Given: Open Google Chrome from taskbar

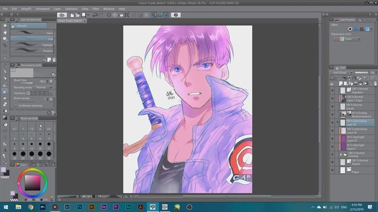Looking at the screenshot, I should pyautogui.click(x=31, y=207).
